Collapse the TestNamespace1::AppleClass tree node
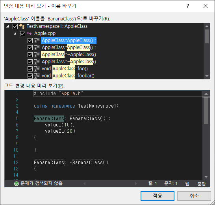 coord(7,26)
